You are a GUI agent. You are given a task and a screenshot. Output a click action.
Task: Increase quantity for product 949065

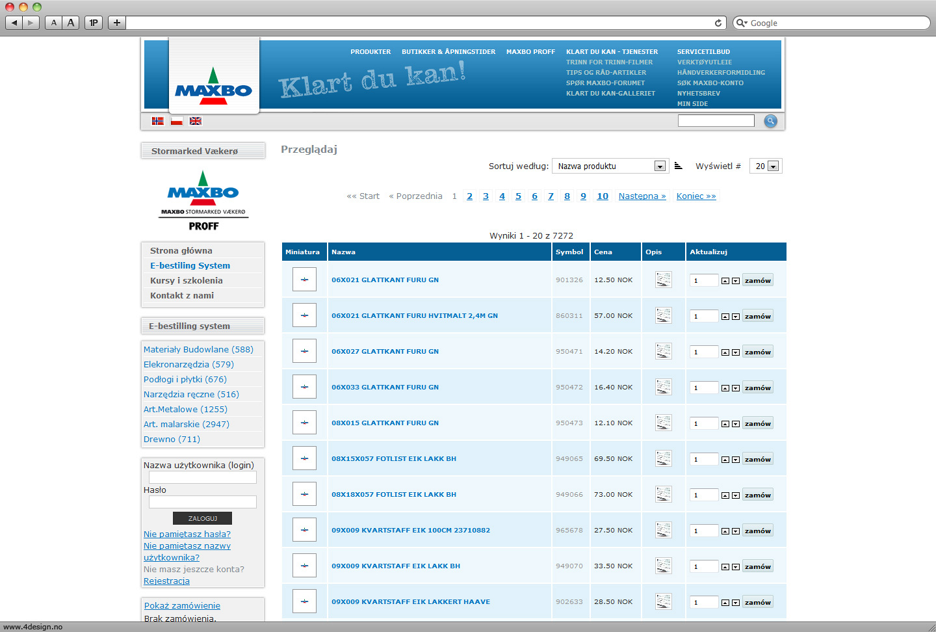(x=725, y=460)
